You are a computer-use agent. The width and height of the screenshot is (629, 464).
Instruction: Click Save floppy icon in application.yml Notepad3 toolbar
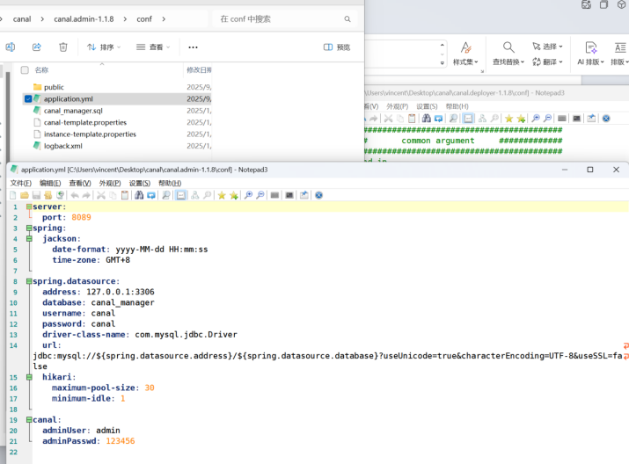(36, 195)
